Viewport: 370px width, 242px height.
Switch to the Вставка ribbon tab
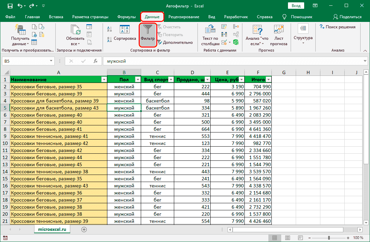(56, 17)
